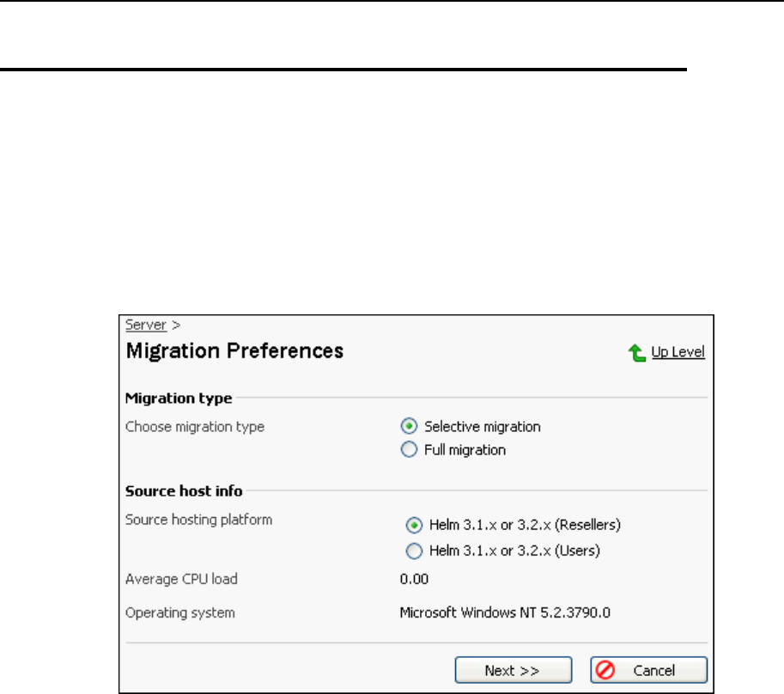
Task: Click the 0.00 CPU load value
Action: pyautogui.click(x=414, y=579)
